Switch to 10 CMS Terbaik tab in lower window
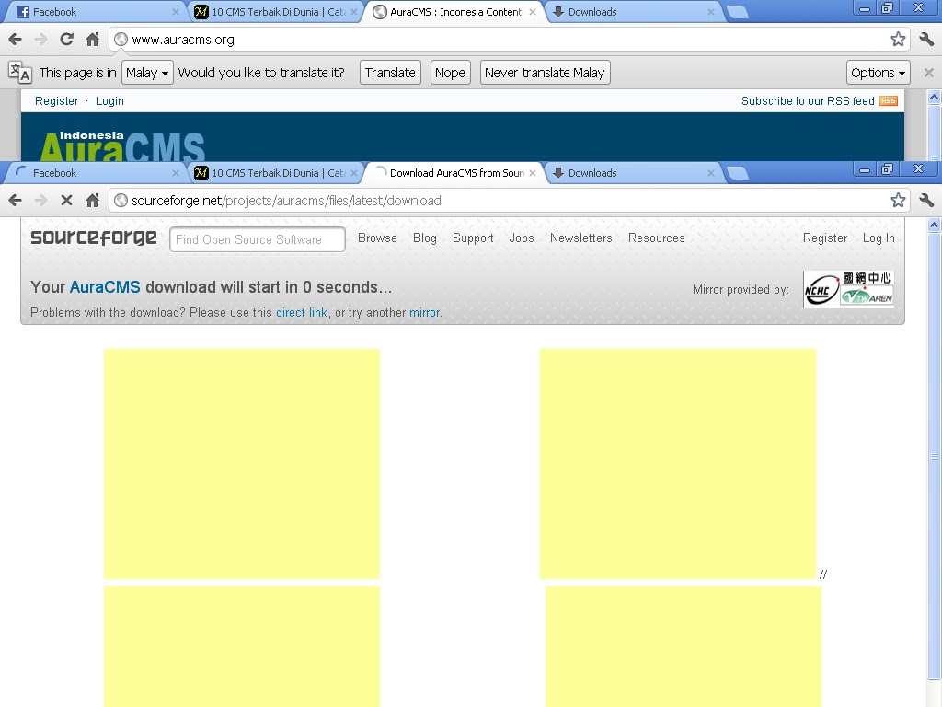This screenshot has width=942, height=707. (x=274, y=173)
